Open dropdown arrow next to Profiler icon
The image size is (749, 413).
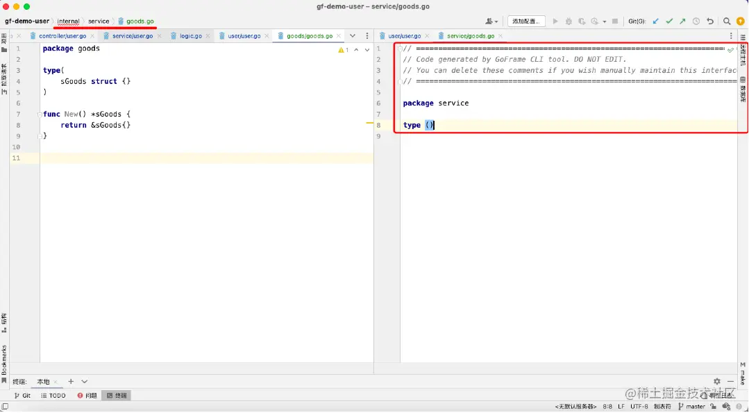click(604, 22)
